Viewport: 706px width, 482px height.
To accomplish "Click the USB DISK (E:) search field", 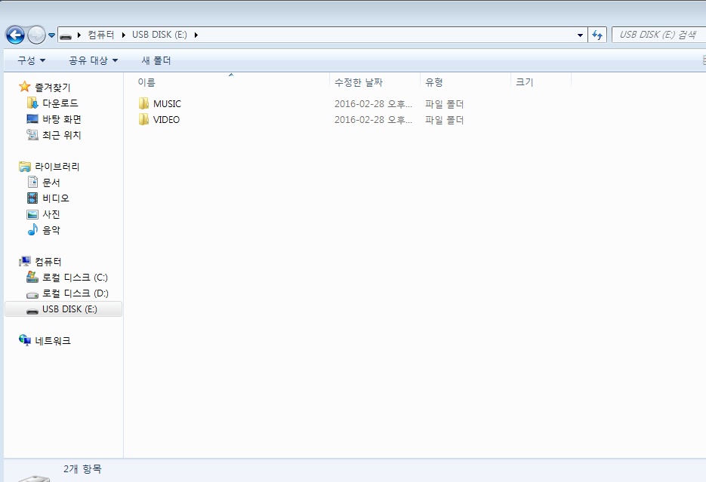I will point(655,35).
